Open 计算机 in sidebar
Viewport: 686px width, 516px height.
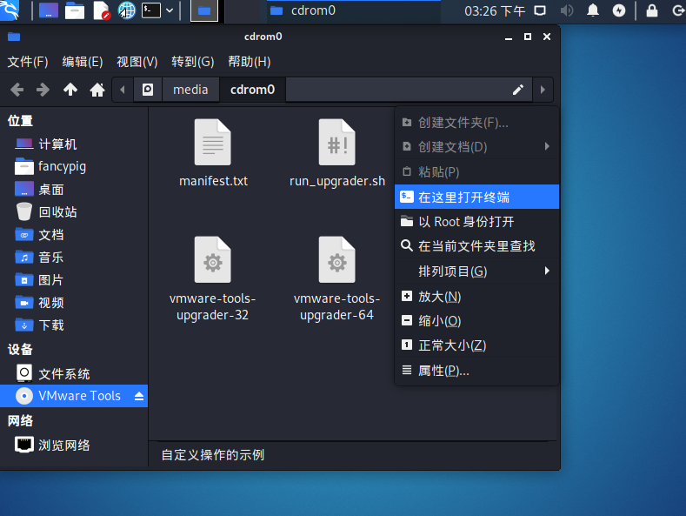coord(74,144)
